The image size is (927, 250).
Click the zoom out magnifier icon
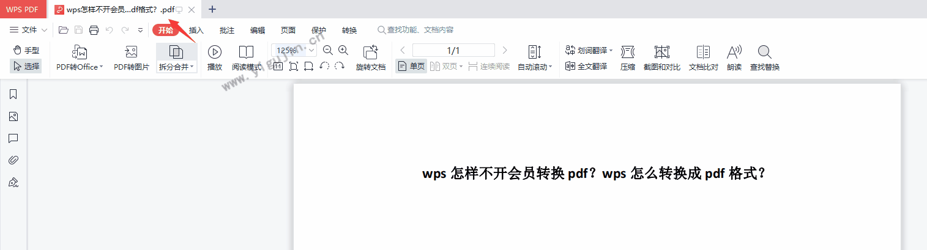click(x=327, y=50)
